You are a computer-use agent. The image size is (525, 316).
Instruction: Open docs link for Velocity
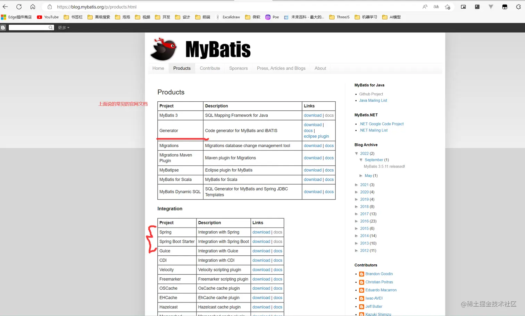pos(278,270)
